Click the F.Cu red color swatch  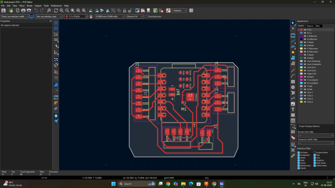tap(301, 30)
